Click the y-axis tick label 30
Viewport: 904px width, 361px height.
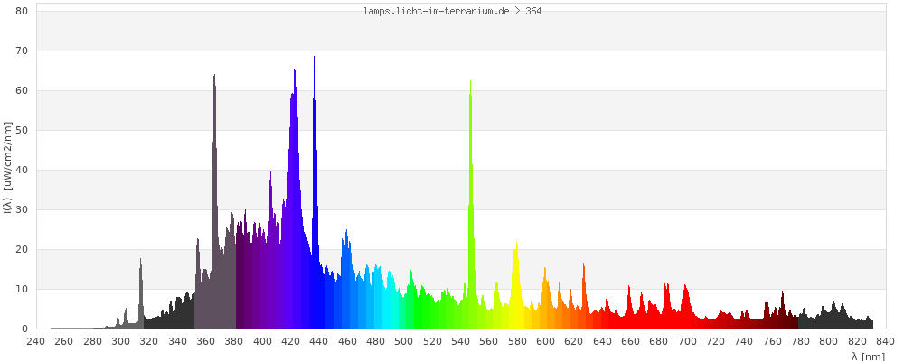22,209
